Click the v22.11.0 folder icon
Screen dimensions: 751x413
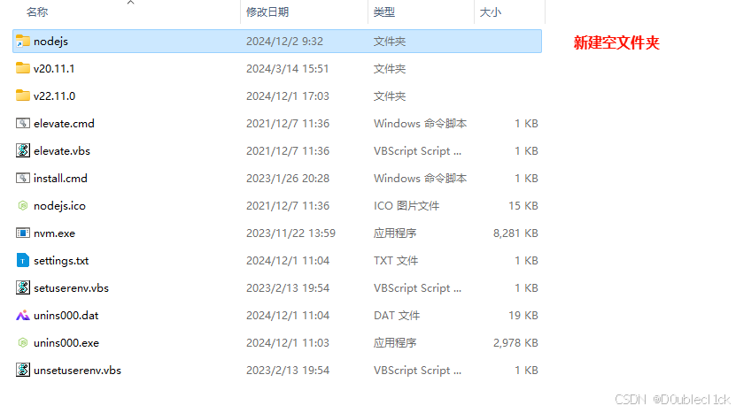(x=22, y=96)
